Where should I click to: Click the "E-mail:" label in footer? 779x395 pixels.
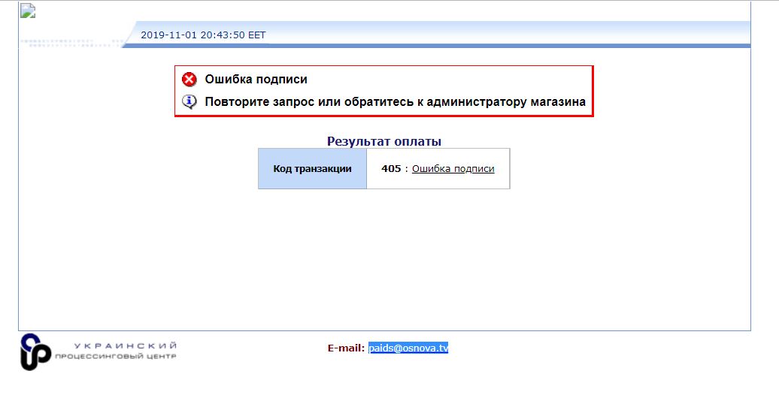(346, 348)
